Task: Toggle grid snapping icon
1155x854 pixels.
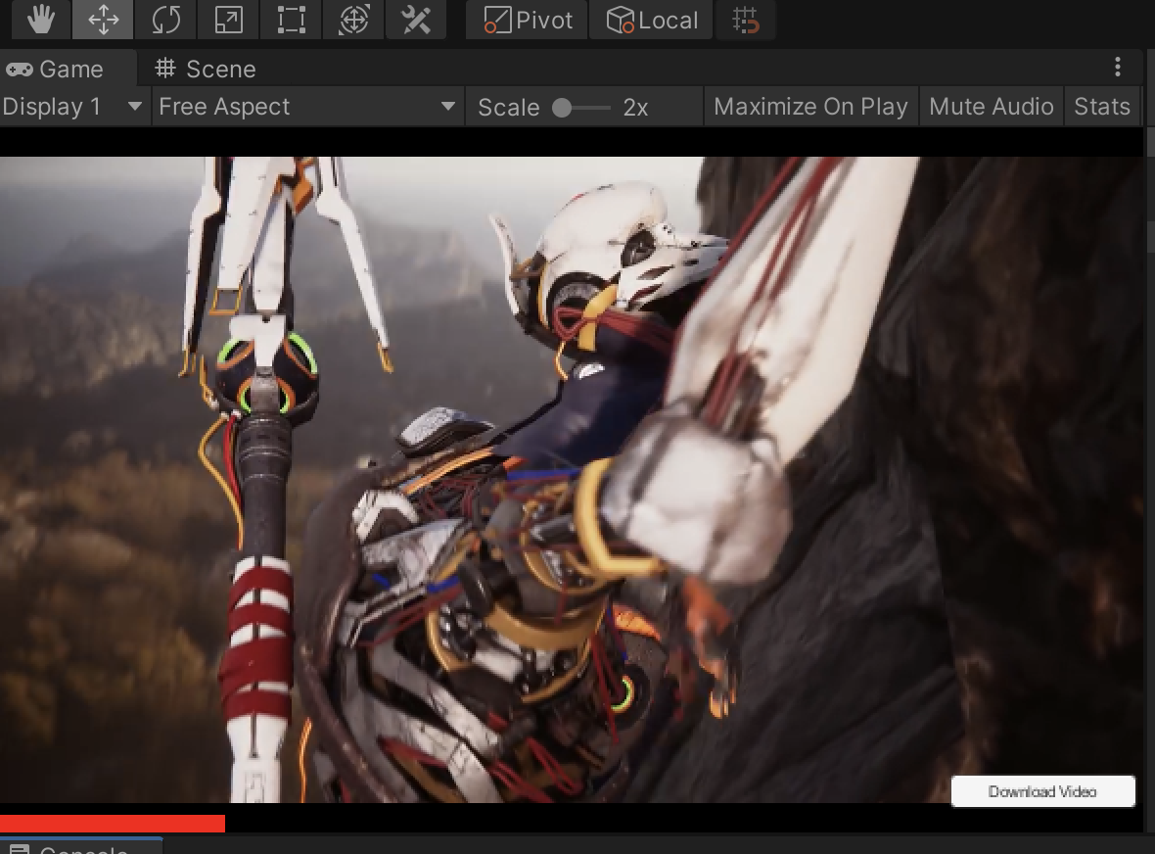Action: point(746,20)
